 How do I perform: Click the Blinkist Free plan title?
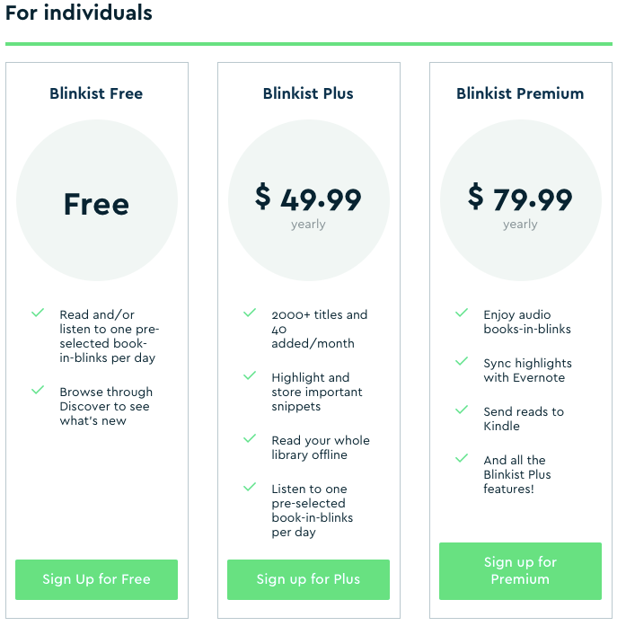click(x=96, y=93)
